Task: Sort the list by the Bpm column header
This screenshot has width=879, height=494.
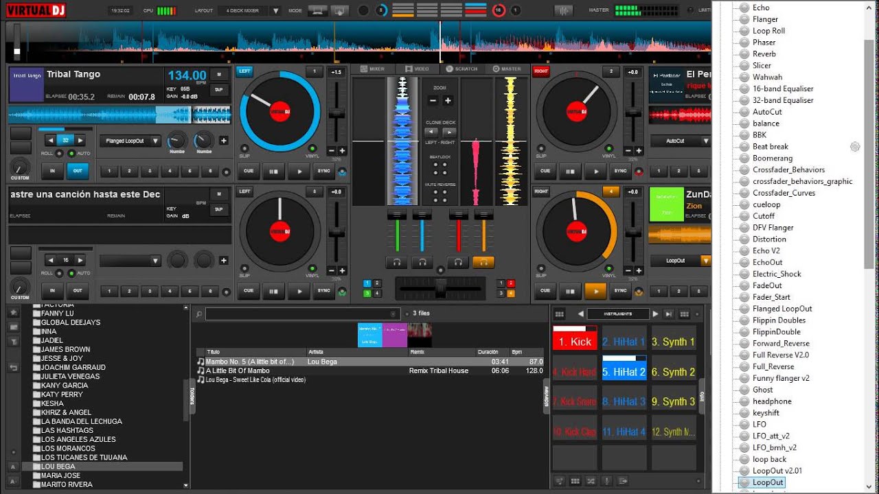Action: click(x=528, y=352)
